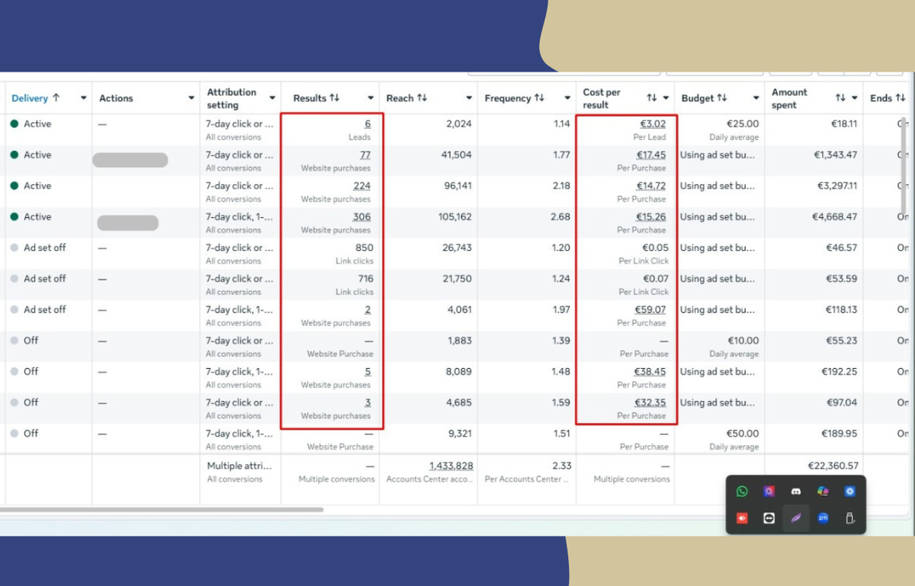Click the €17.45 Per Purchase cost link
The image size is (915, 586).
pos(651,155)
